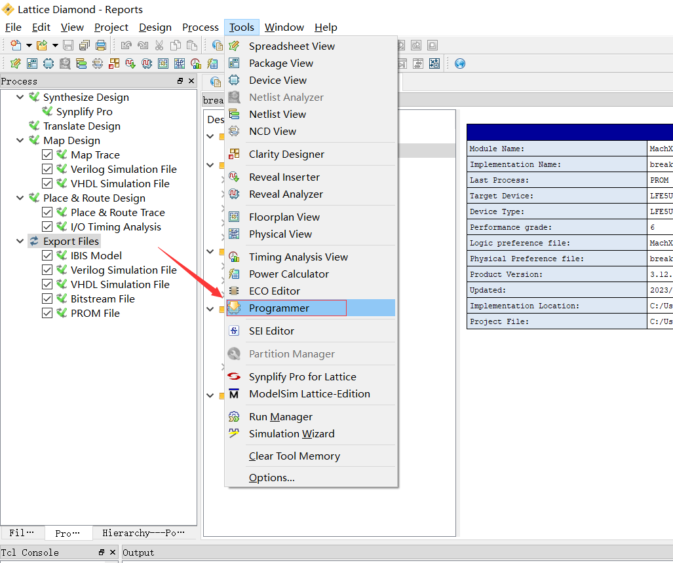Open the Window menu
Image resolution: width=673 pixels, height=563 pixels.
tap(284, 27)
